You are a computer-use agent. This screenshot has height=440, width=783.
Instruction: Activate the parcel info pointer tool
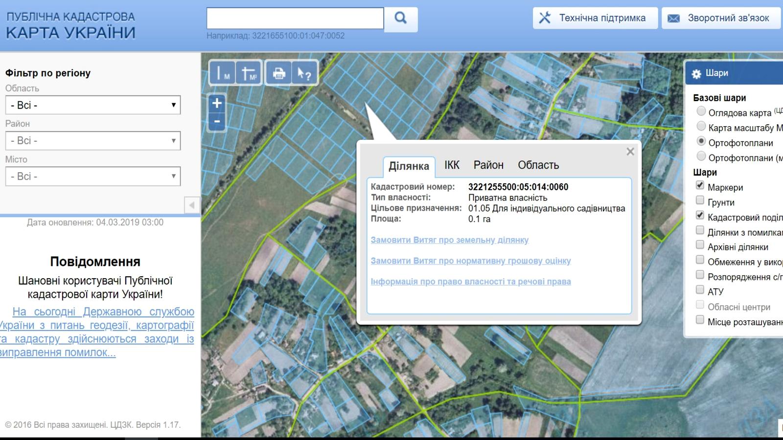304,73
